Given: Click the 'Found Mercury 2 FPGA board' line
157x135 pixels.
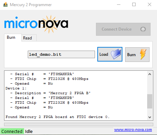Looking at the screenshot, I should pos(58,117).
